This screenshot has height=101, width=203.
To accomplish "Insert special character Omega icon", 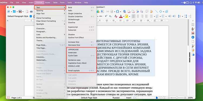I will coord(117,12).
